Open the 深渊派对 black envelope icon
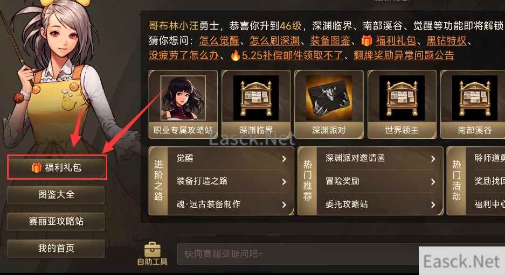The height and width of the screenshot is (275, 505). pyautogui.click(x=329, y=98)
